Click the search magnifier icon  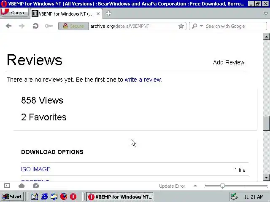(x=194, y=26)
